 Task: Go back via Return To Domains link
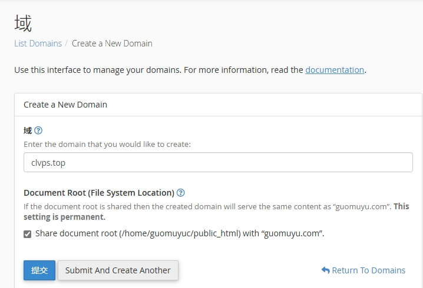(x=368, y=270)
